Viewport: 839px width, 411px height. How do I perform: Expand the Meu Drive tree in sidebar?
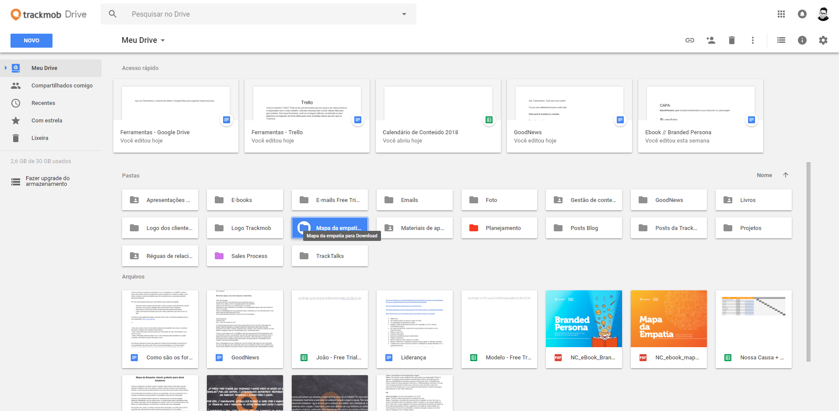[6, 68]
